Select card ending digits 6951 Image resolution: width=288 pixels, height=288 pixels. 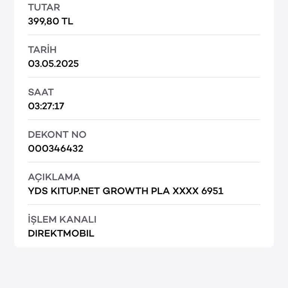tap(212, 191)
